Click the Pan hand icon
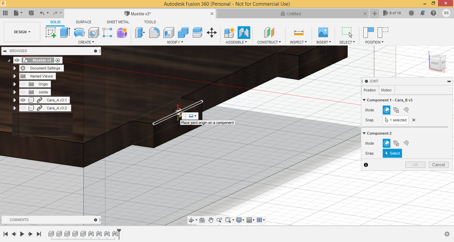 [x=211, y=220]
